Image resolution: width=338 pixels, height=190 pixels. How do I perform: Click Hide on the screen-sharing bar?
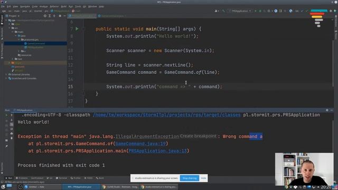(203, 178)
